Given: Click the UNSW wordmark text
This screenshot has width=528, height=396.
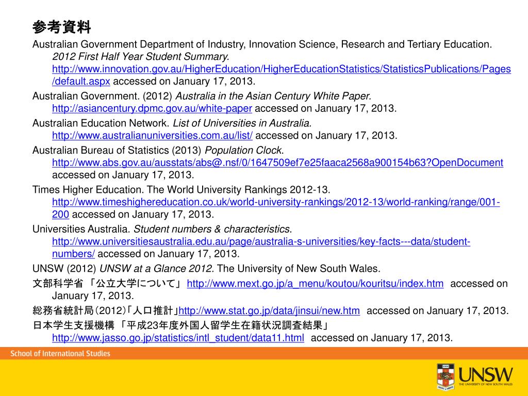Looking at the screenshot, I should click(485, 374).
